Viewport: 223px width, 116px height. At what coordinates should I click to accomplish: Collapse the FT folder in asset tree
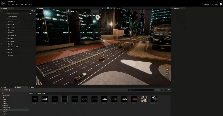coord(2,97)
